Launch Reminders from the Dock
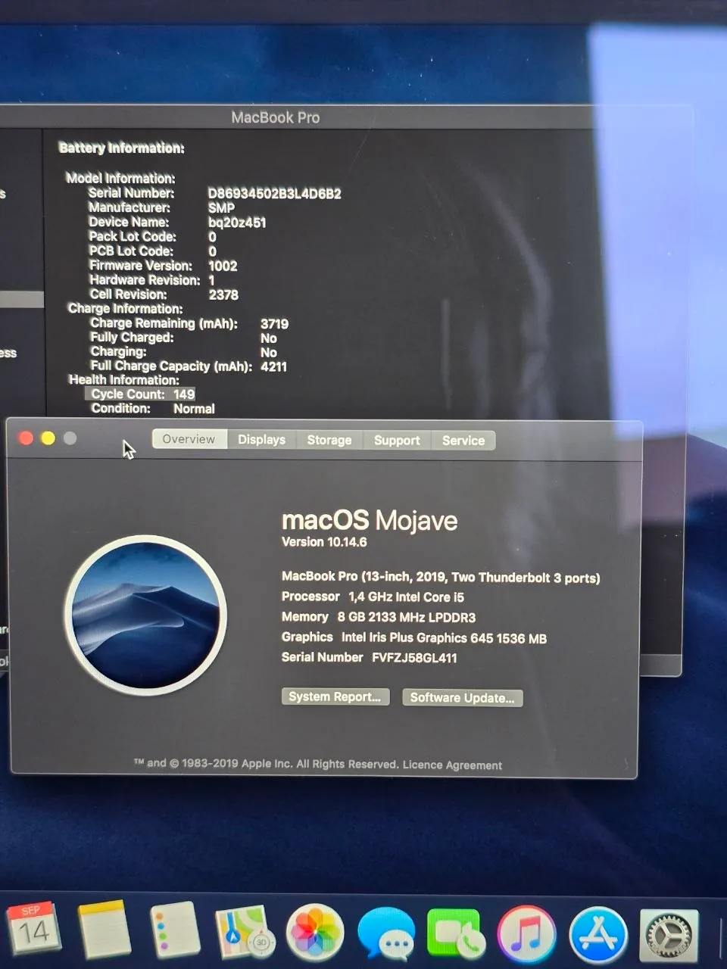 pyautogui.click(x=174, y=930)
